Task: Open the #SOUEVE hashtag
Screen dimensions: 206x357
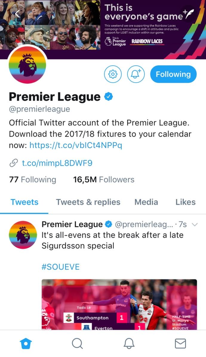Action: [61, 267]
